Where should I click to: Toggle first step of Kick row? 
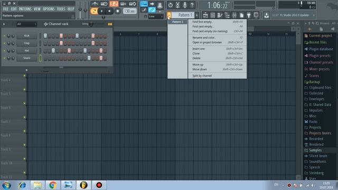45,36
